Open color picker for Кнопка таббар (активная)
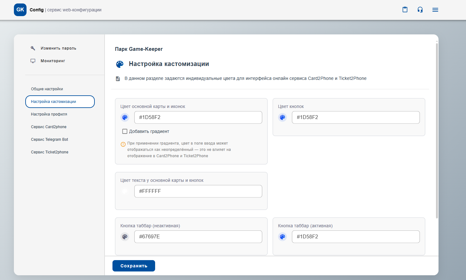Screen dimensions: 466x280 [282, 237]
